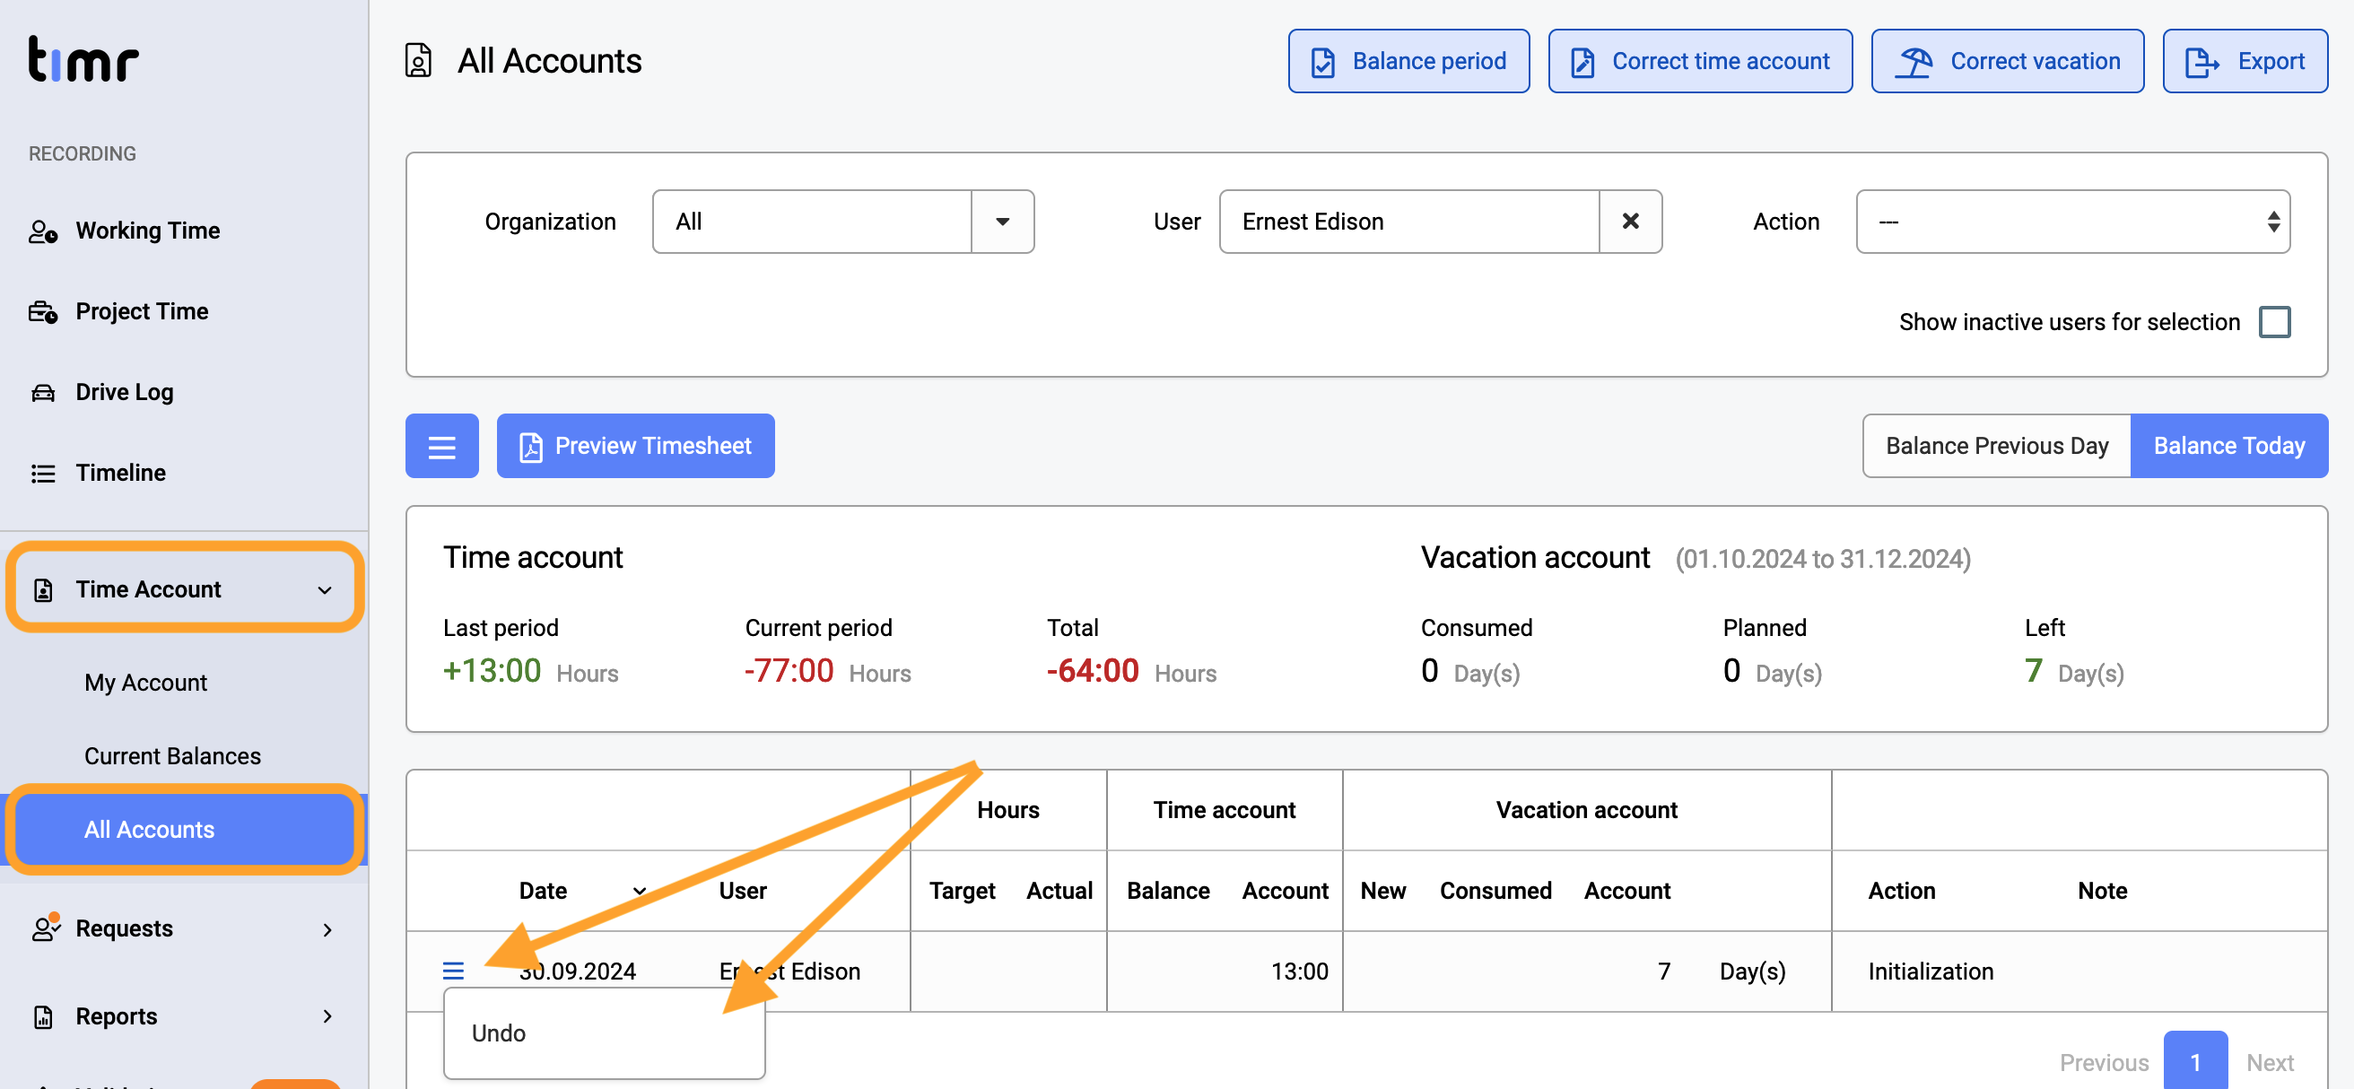Go to Working Time page
Image resolution: width=2354 pixels, height=1089 pixels.
148,231
